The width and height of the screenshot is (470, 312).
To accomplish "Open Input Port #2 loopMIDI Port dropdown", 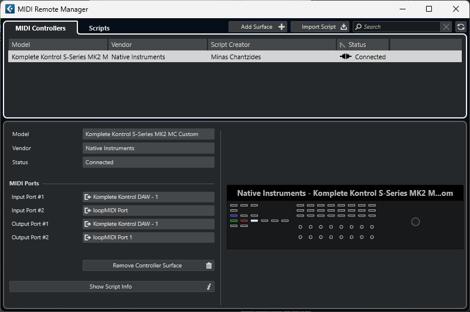I will coord(148,211).
